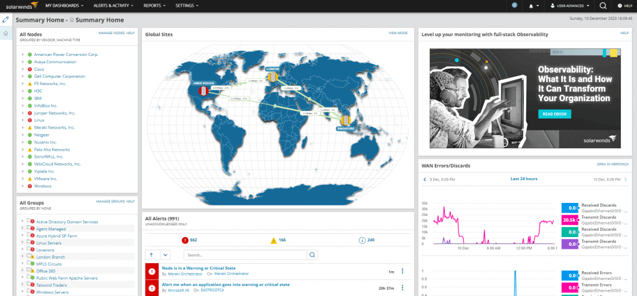Viewport: 637px width, 296px height.
Task: Click the Read eBook button
Action: pos(554,114)
